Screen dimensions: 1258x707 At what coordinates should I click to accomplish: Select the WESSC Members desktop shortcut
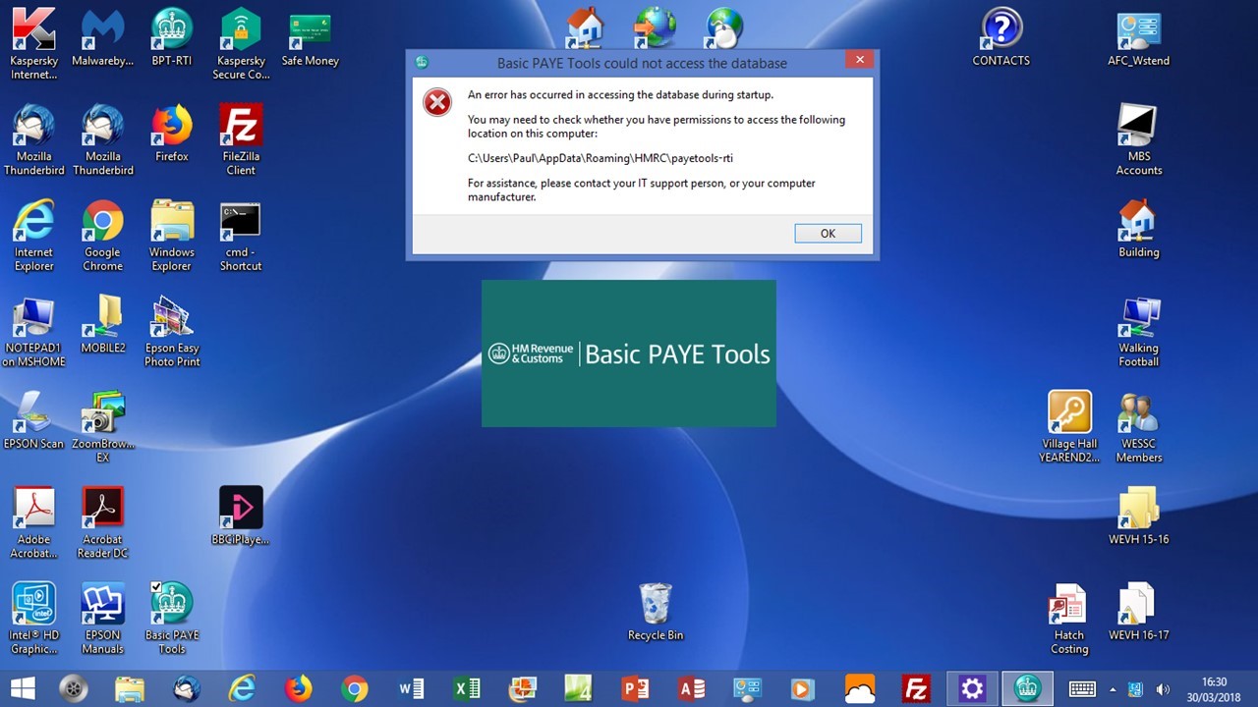coord(1139,427)
